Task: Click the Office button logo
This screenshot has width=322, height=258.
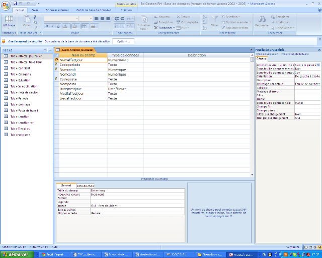Action: pos(6,5)
